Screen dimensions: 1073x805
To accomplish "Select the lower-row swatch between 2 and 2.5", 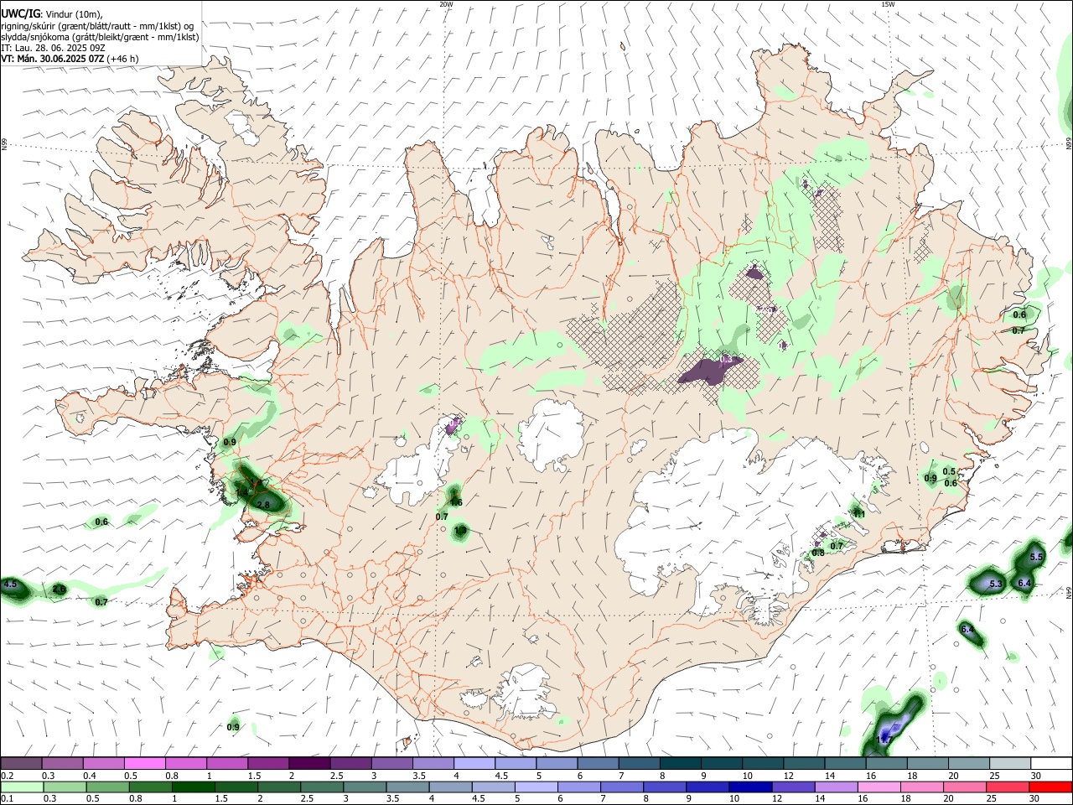I will (278, 787).
